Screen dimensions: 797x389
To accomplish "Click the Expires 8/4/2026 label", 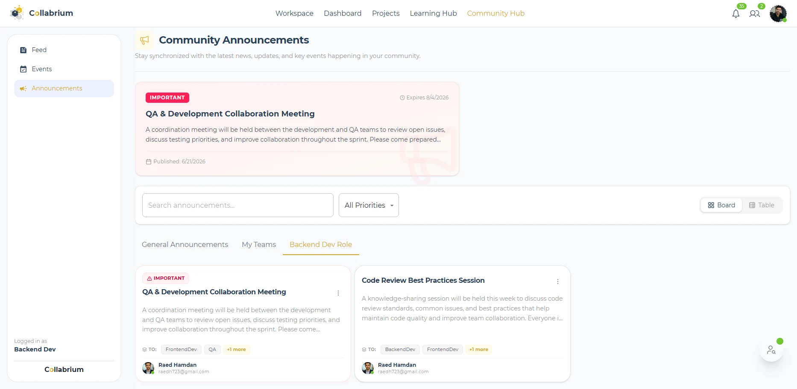I will (x=424, y=98).
